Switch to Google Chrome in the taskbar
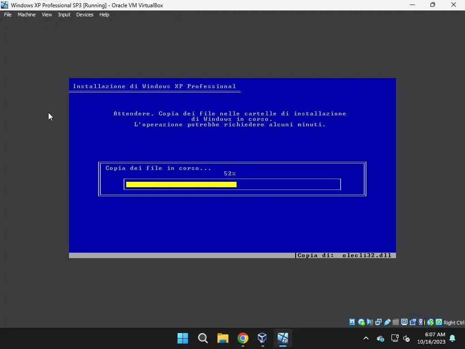The width and height of the screenshot is (465, 349). click(x=243, y=338)
